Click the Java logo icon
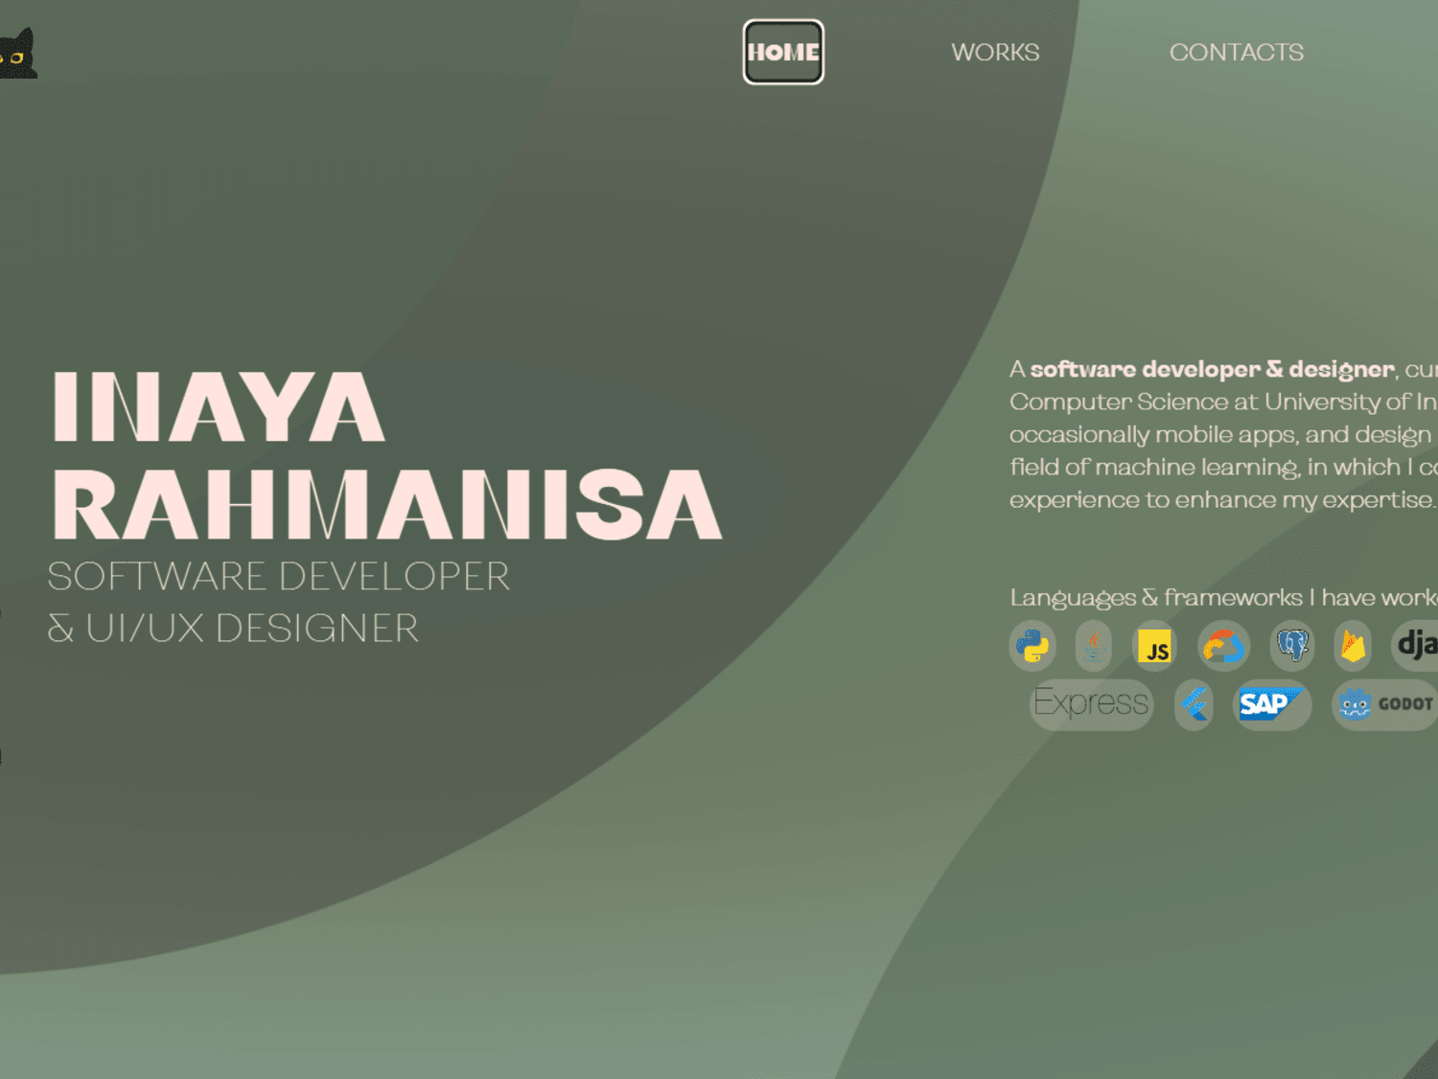The height and width of the screenshot is (1079, 1438). click(x=1094, y=645)
